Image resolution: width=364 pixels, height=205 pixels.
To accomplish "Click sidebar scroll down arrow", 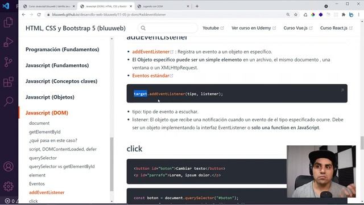I will 111,201.
